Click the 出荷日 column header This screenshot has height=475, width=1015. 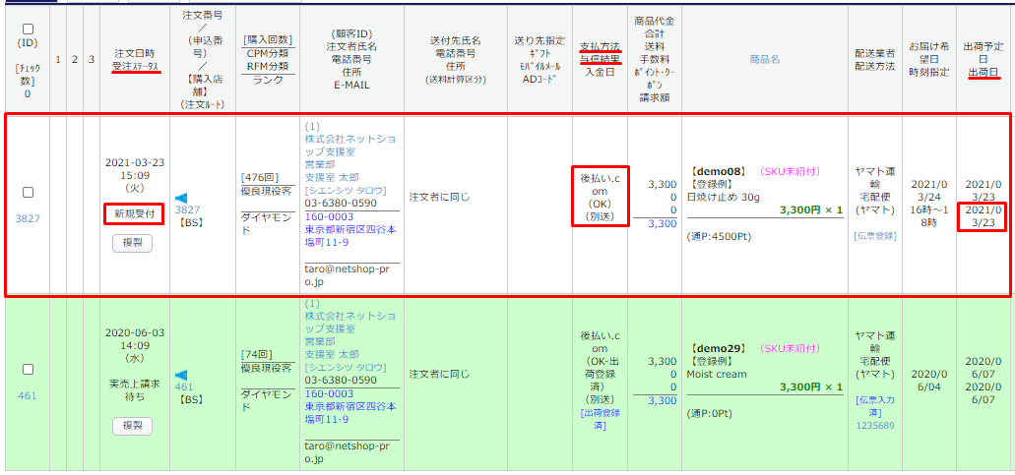coord(983,73)
